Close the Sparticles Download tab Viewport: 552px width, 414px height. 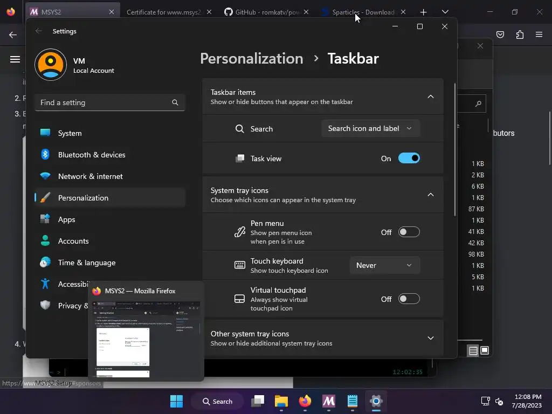[x=403, y=12]
